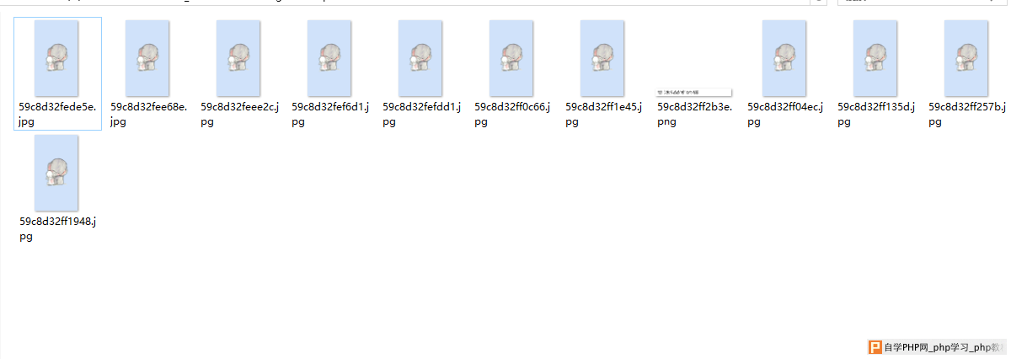The height and width of the screenshot is (359, 1011).
Task: Select image thumbnail of 59c8d32fef6d1.jpg
Action: click(329, 58)
